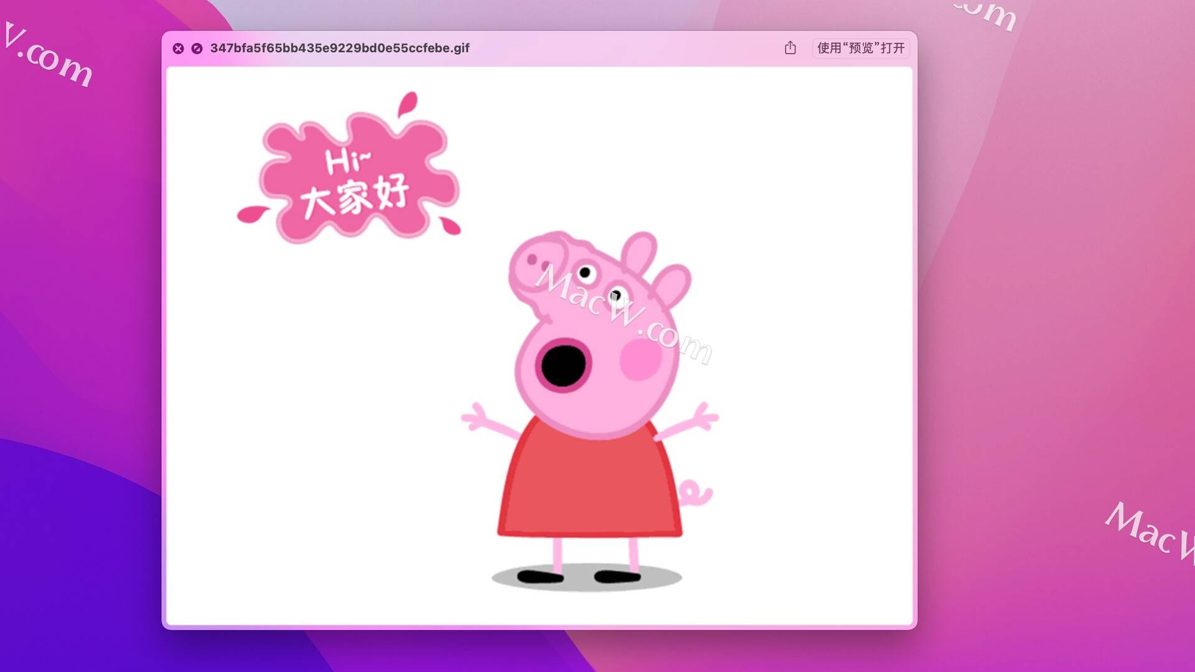Click the rosy pink cheek circle
Screen dimensions: 1195x672
point(640,360)
